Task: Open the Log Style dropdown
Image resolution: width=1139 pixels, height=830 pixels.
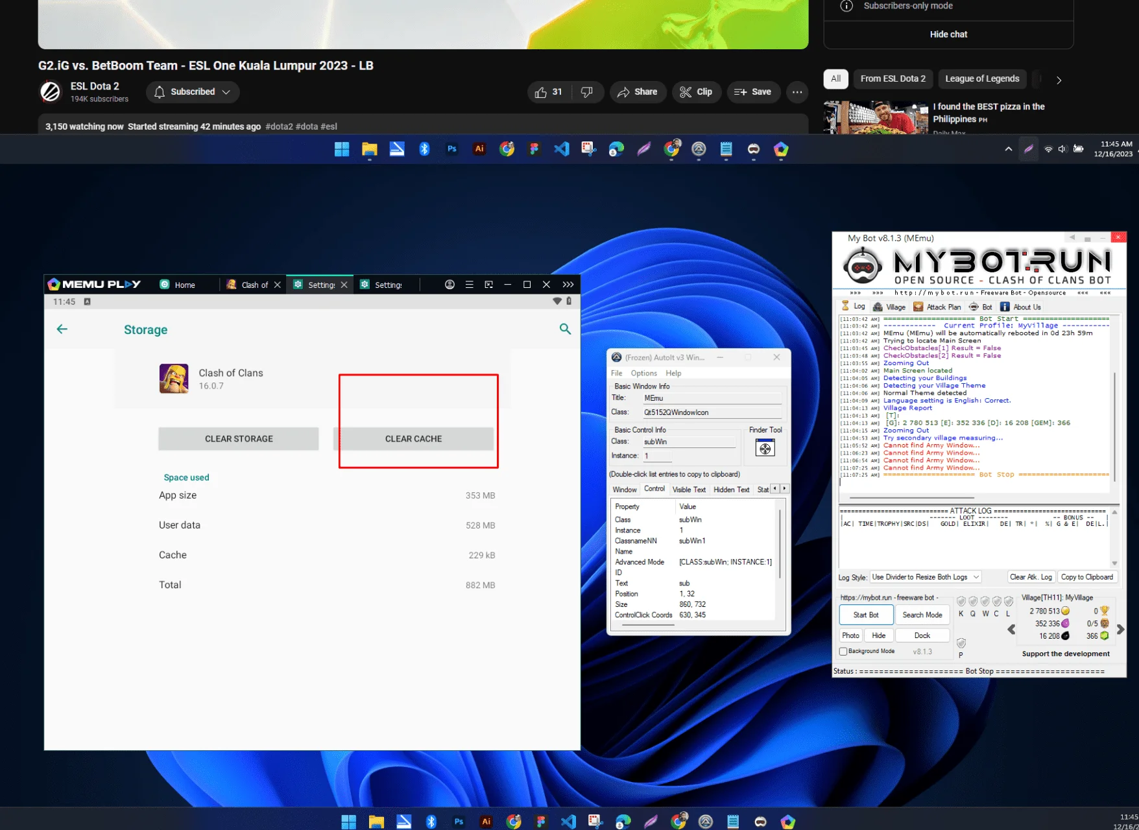Action: coord(926,577)
